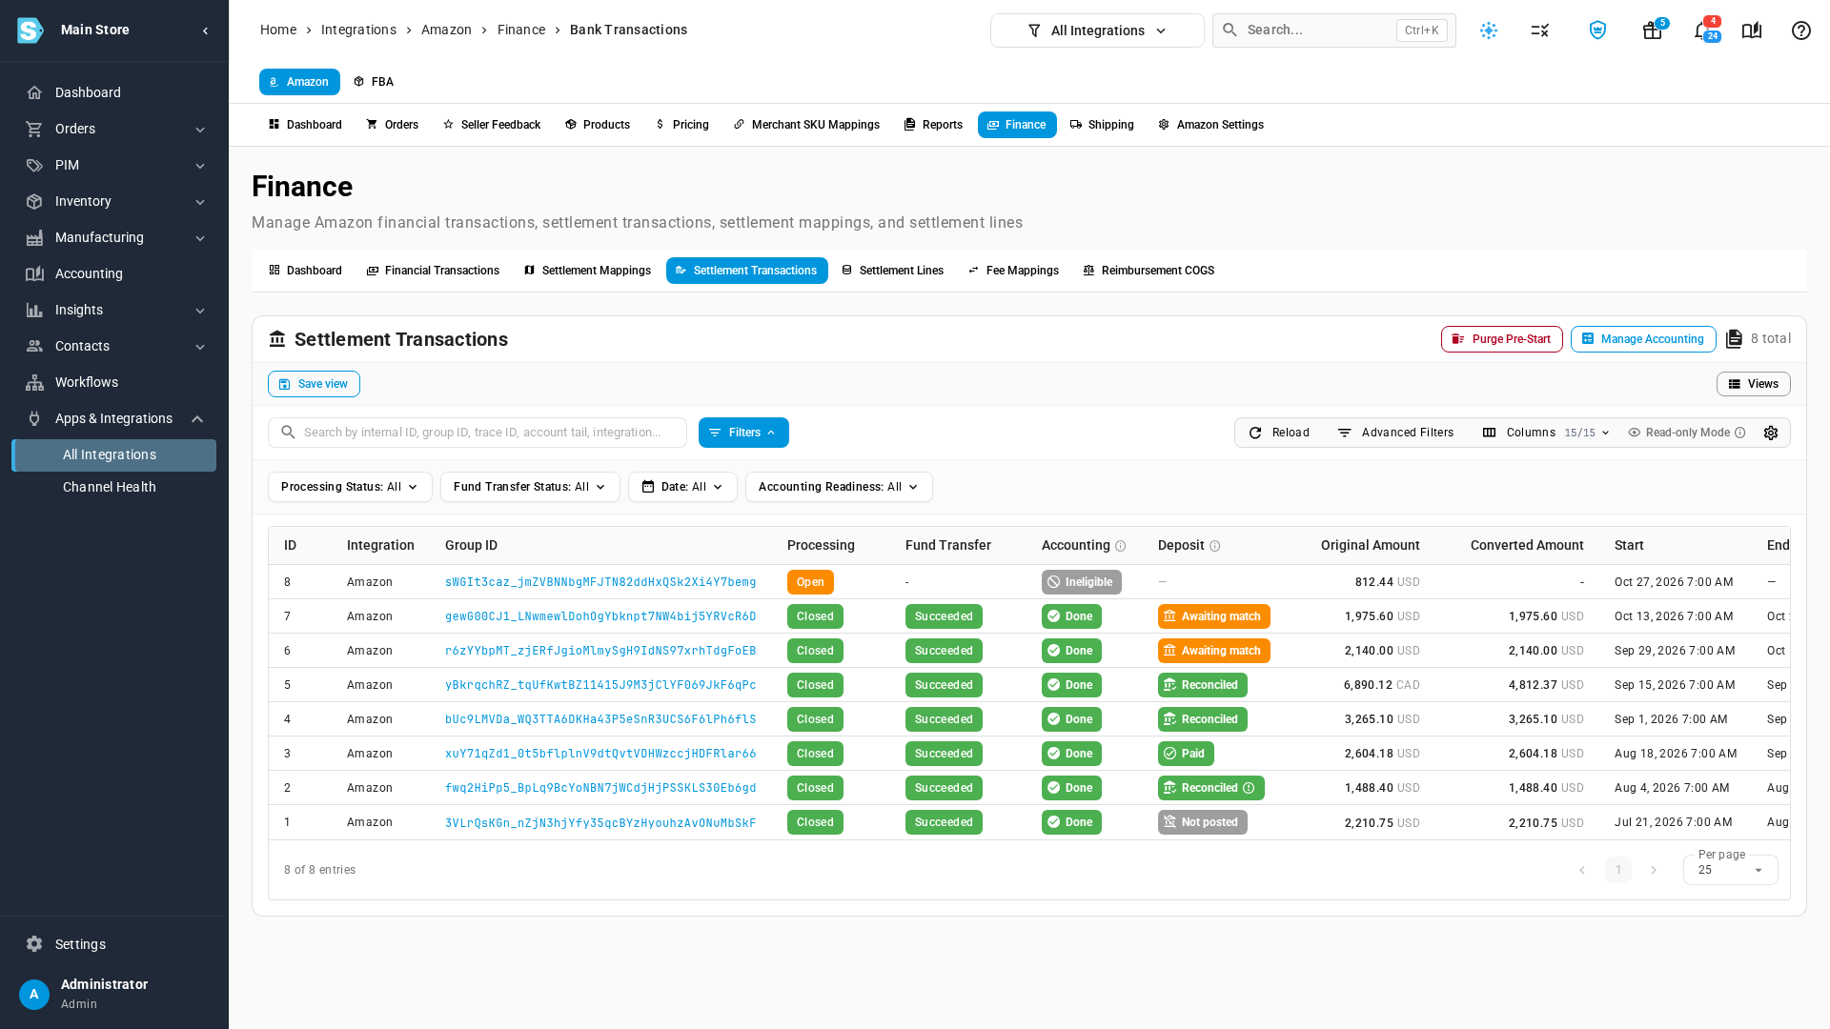Click the info icon on Reconciled badge row 2

point(1249,788)
